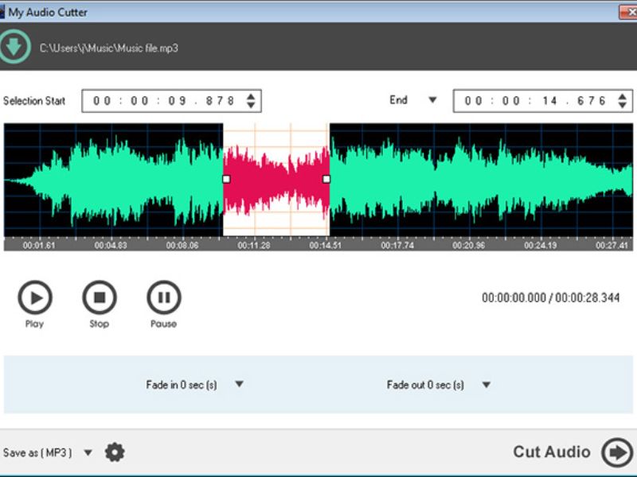This screenshot has height=477, width=637.
Task: Increase the Selection Start time with up arrow
Action: [x=252, y=96]
